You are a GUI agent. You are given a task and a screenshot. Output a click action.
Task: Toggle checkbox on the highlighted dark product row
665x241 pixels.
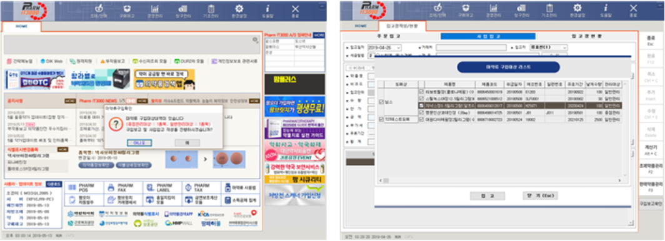coord(421,105)
